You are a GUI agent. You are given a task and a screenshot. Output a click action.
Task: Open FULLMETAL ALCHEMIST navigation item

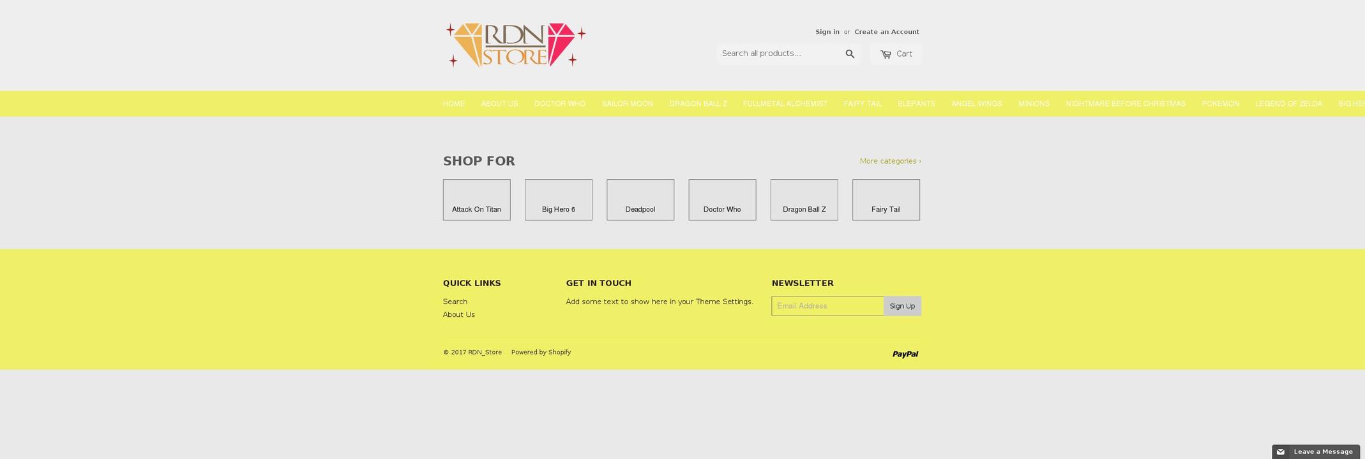coord(785,104)
